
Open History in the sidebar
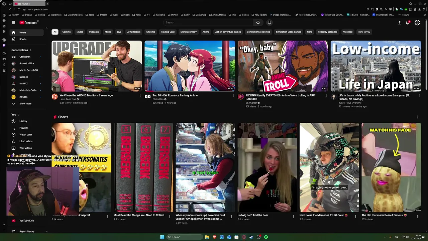(x=27, y=121)
